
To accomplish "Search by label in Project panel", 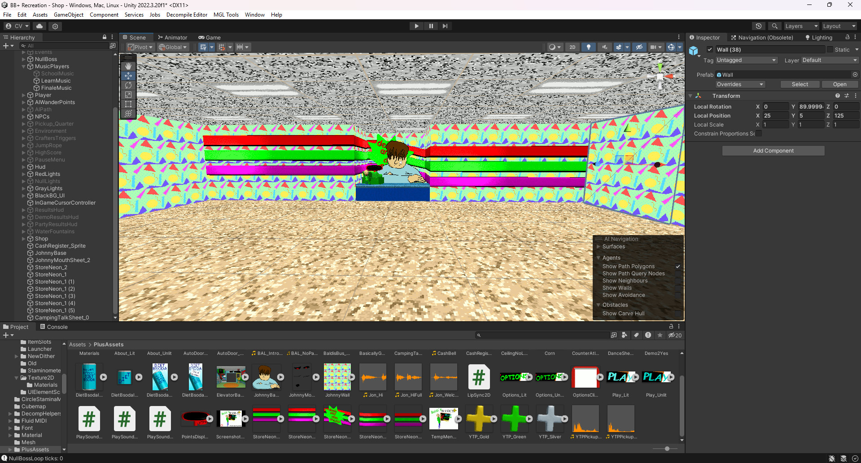I will [x=636, y=335].
